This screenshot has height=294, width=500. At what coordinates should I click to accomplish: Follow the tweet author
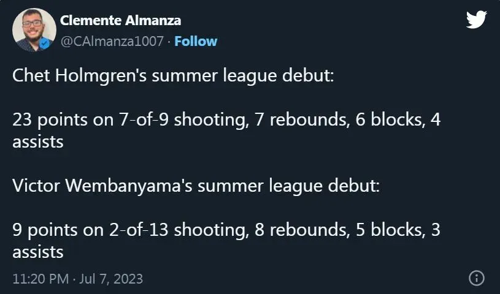tap(196, 41)
